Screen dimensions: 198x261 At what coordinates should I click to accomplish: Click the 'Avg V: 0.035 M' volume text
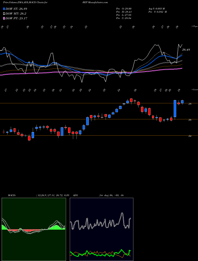tap(157, 9)
